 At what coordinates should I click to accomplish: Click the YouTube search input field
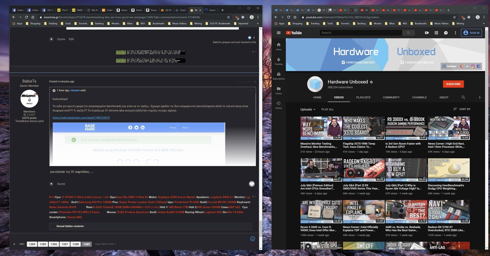[x=361, y=33]
